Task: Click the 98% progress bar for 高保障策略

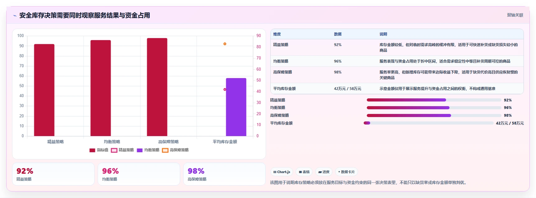Action: (x=434, y=115)
